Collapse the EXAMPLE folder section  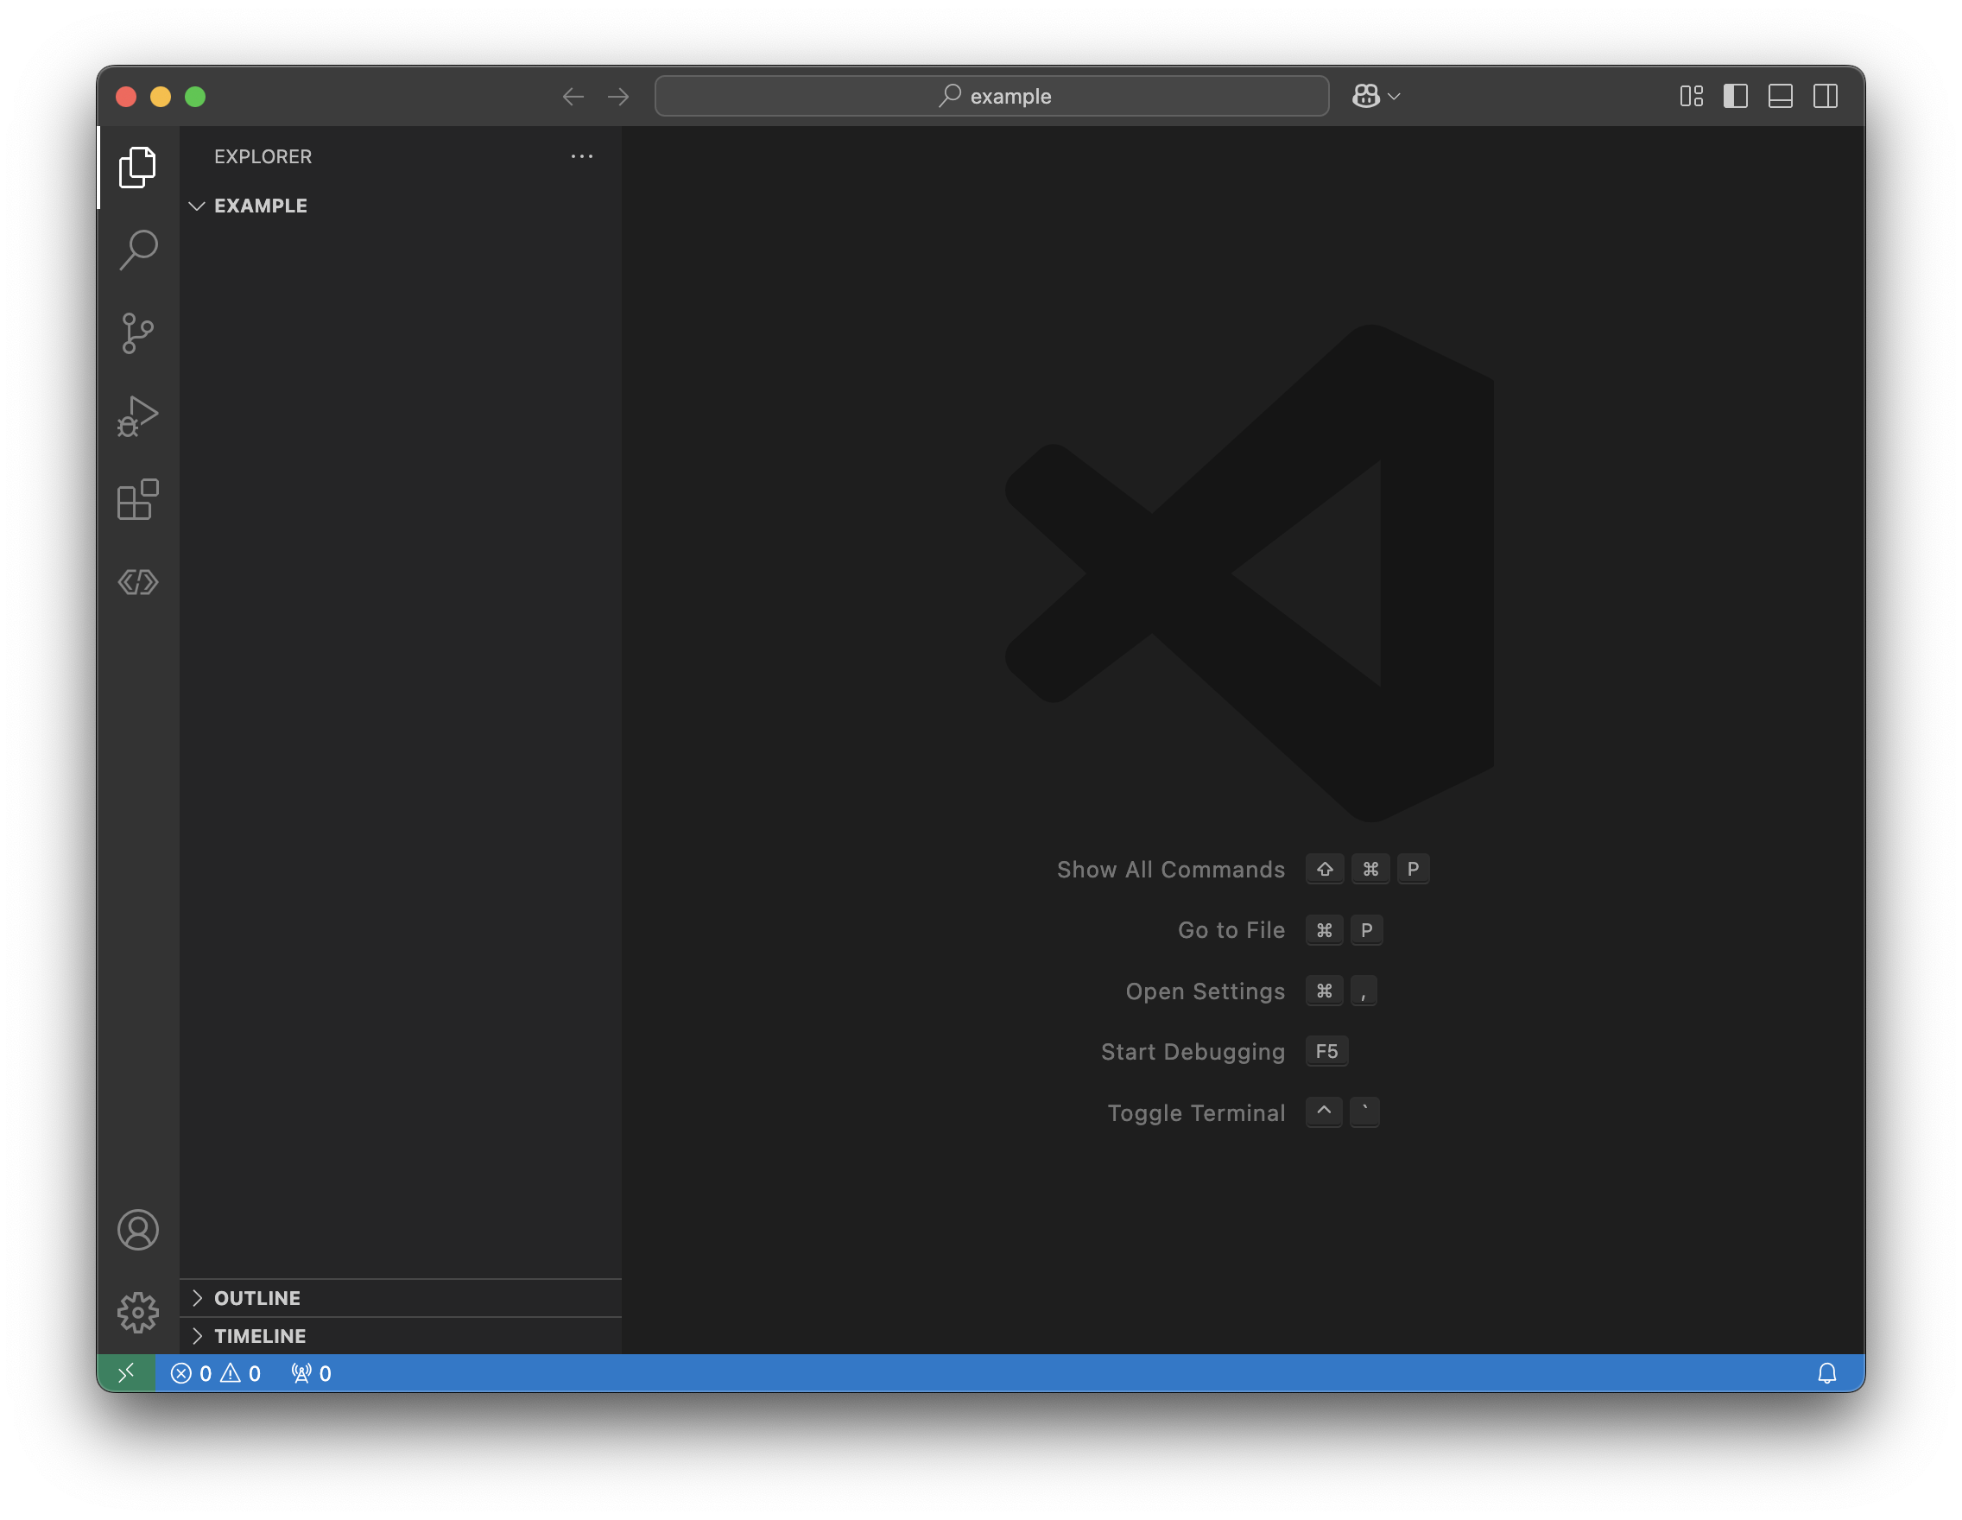400,206
